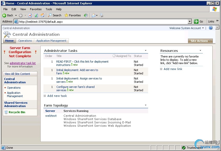Open the Edit menu
The height and width of the screenshot is (151, 221).
[x=14, y=9]
